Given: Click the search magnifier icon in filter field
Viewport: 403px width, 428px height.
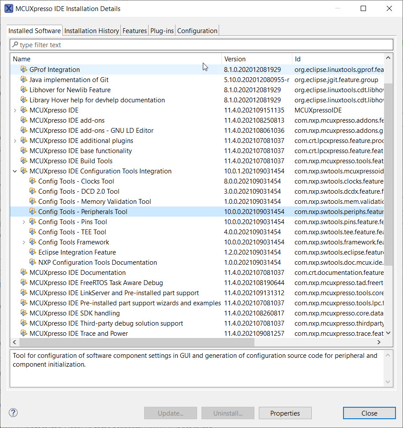Looking at the screenshot, I should tap(15, 45).
